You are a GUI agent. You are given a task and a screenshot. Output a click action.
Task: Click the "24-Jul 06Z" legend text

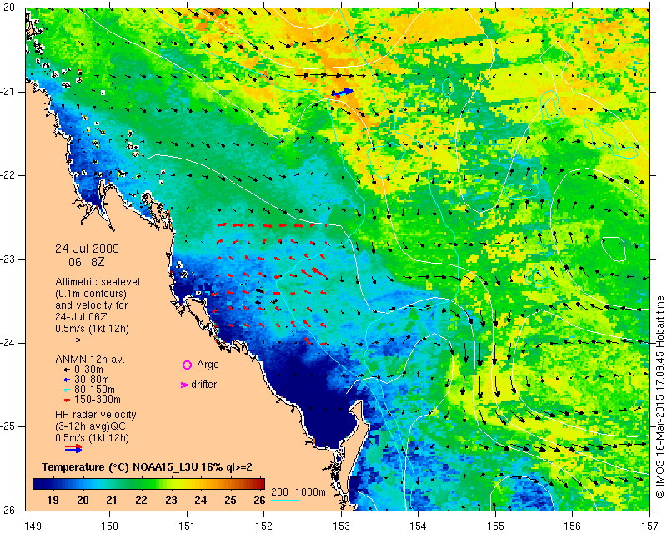[81, 317]
